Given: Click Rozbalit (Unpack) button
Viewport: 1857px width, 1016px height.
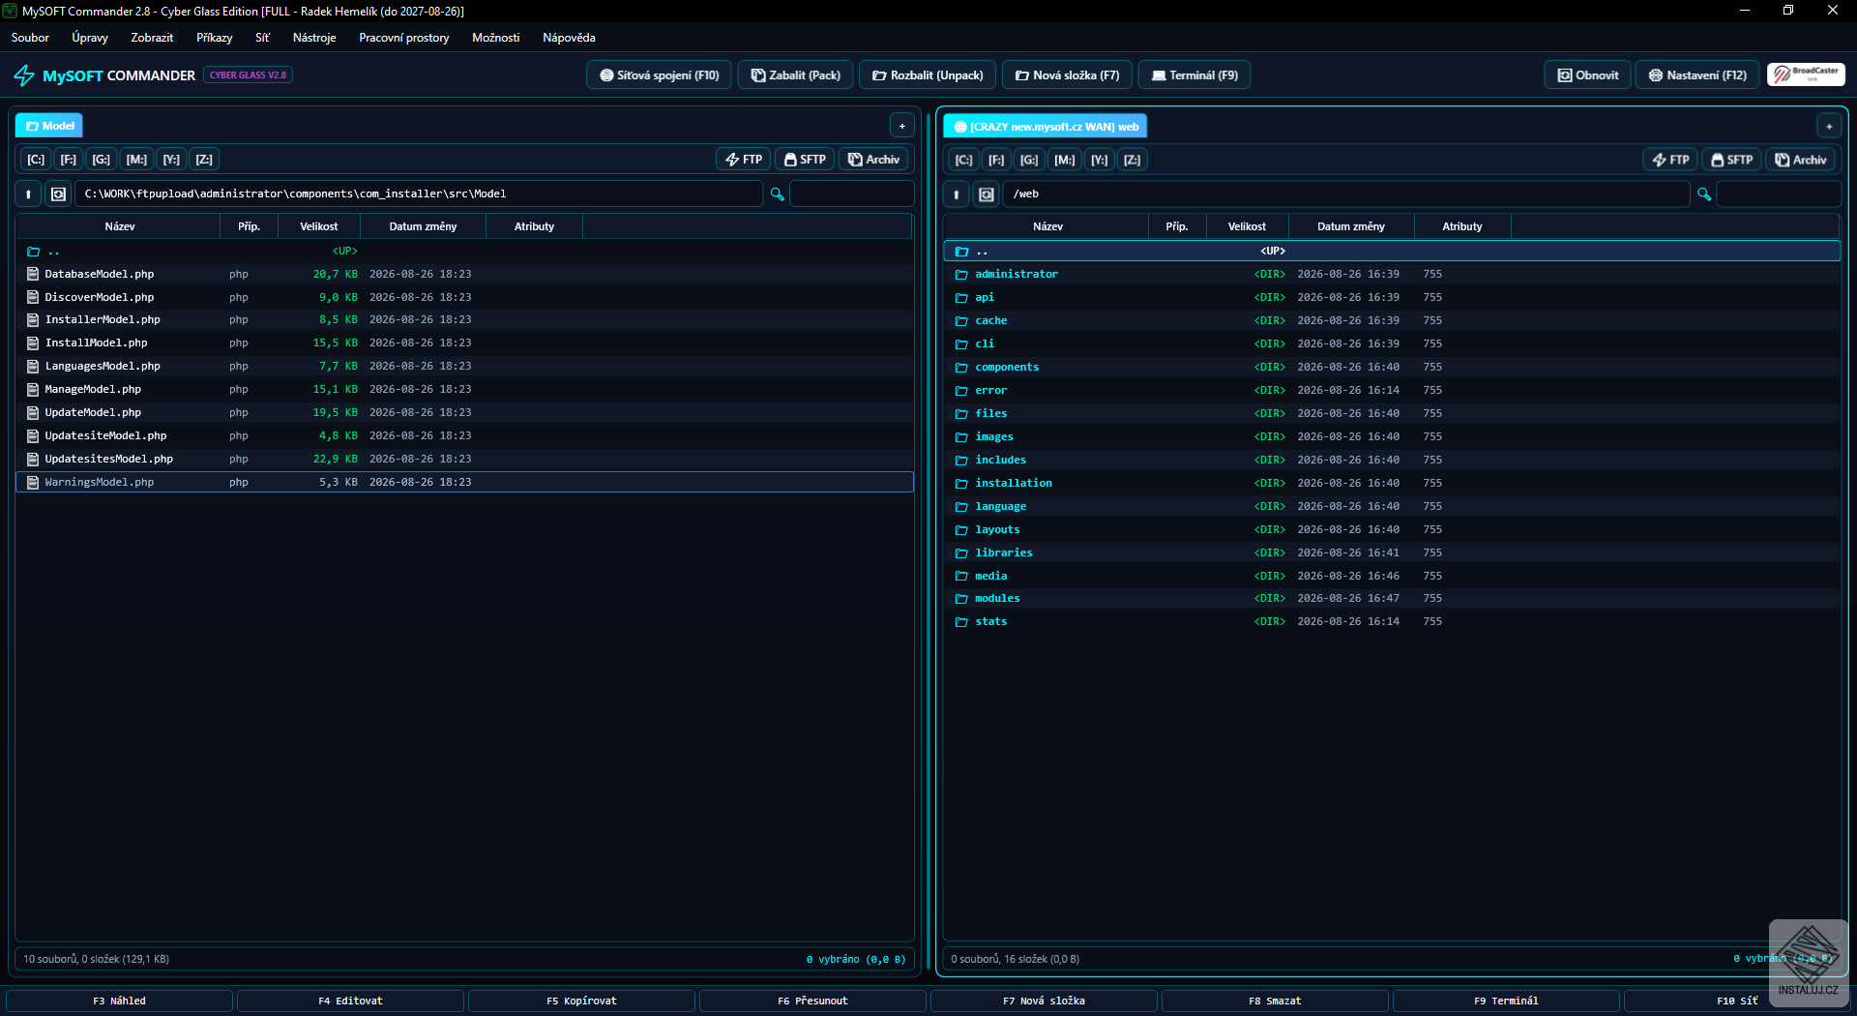Looking at the screenshot, I should tap(928, 75).
